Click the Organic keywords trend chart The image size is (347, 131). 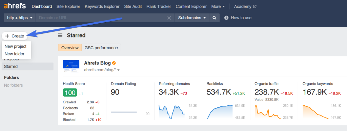coord(315,112)
